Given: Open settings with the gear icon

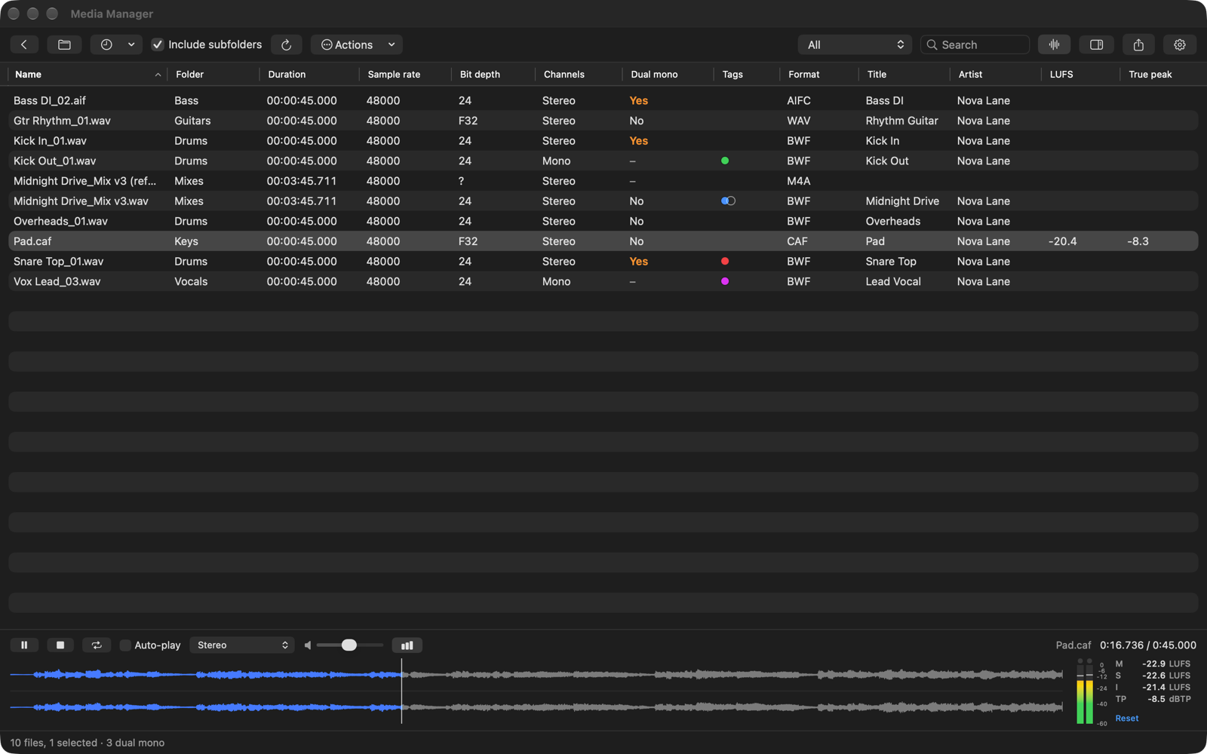Looking at the screenshot, I should point(1180,44).
